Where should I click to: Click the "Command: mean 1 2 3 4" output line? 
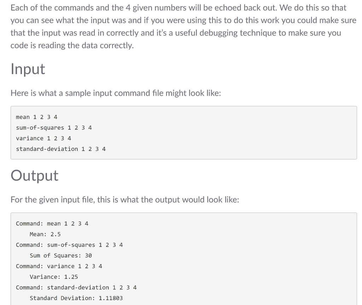tap(52, 224)
